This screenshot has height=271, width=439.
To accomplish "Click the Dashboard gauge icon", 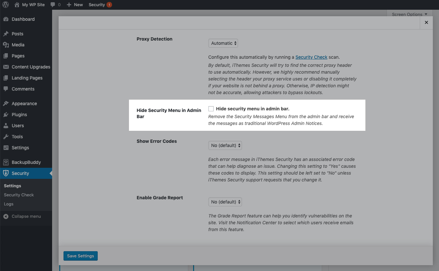I will click(6, 19).
